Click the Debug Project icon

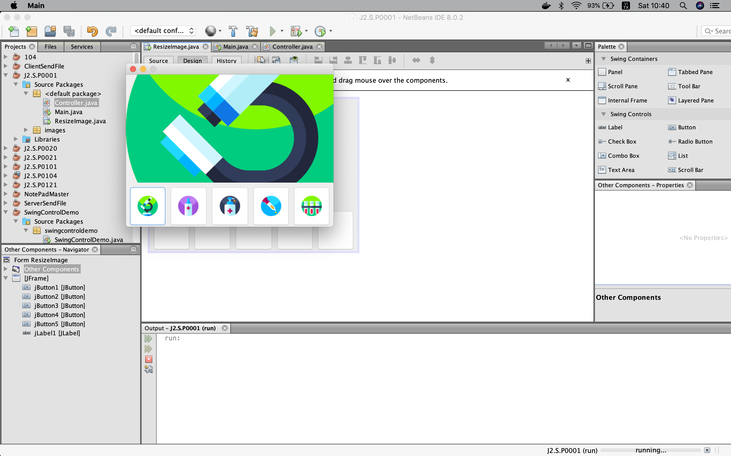click(x=296, y=31)
